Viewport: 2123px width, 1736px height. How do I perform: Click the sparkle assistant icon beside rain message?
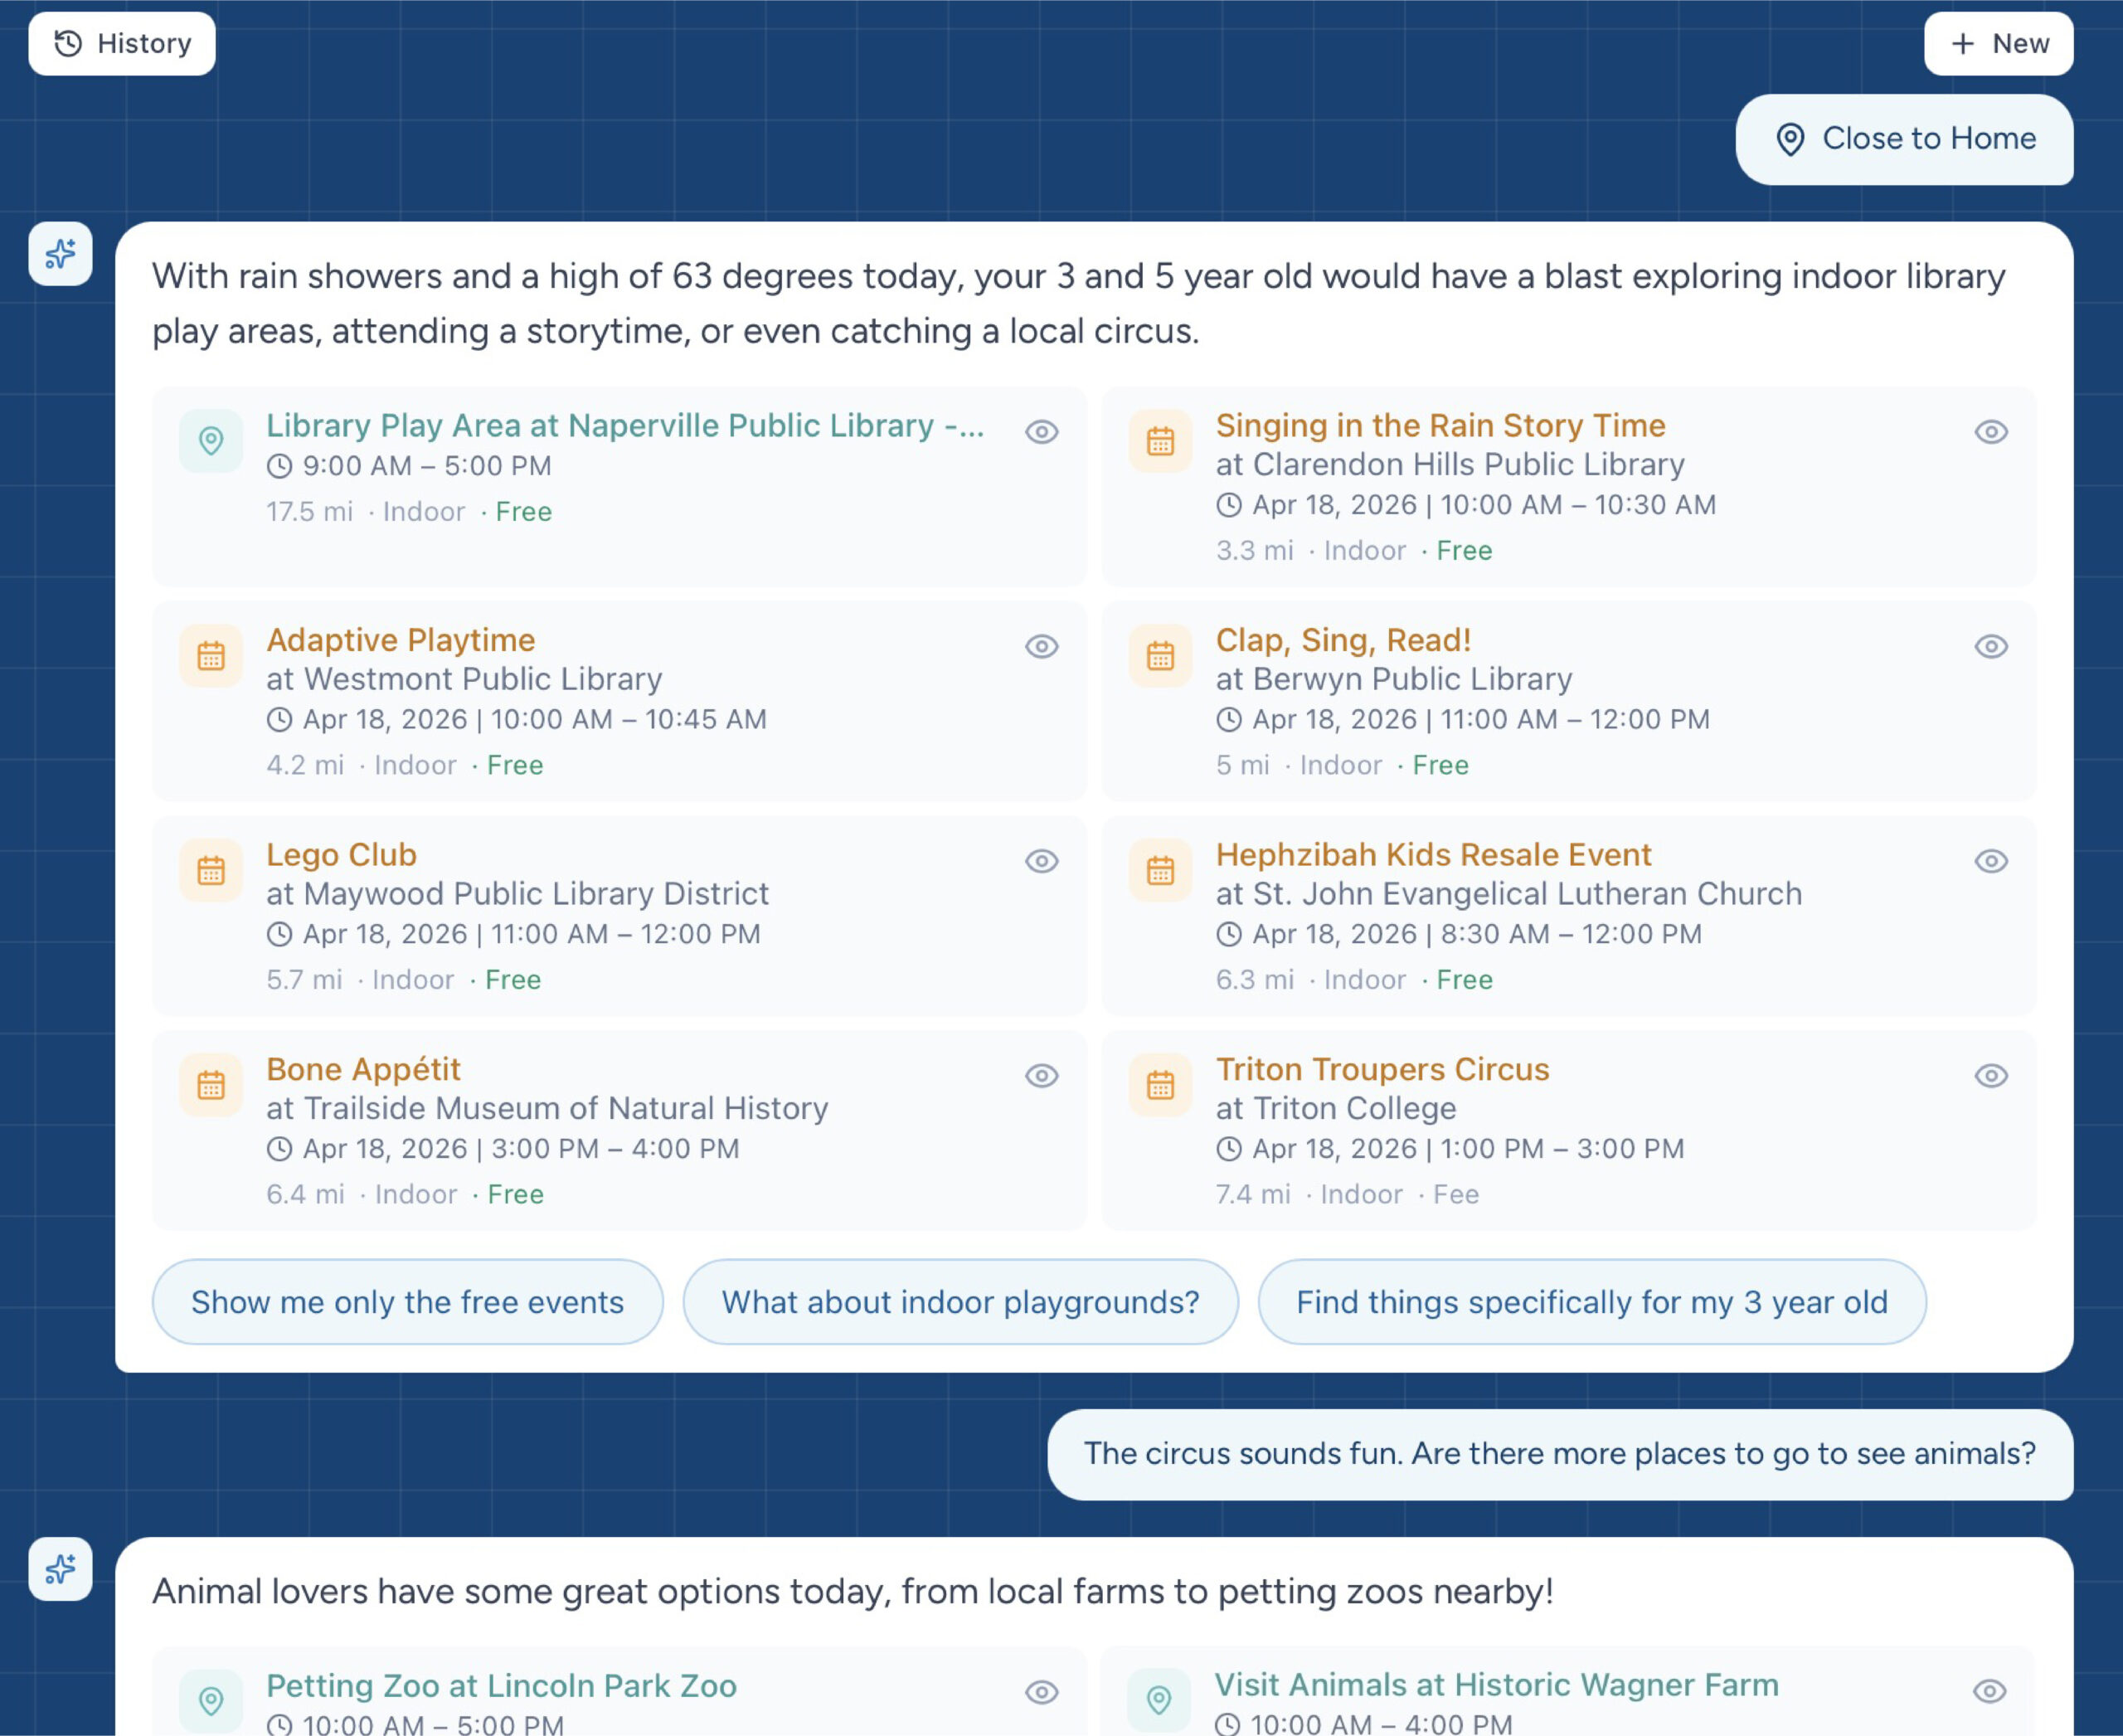[x=61, y=254]
